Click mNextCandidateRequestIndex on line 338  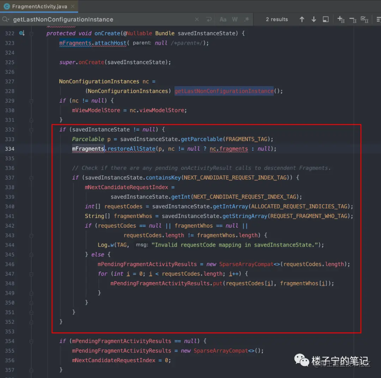click(126, 187)
